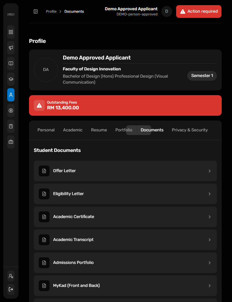This screenshot has height=302, width=232.
Task: Click the Profile breadcrumb link
Action: (51, 11)
